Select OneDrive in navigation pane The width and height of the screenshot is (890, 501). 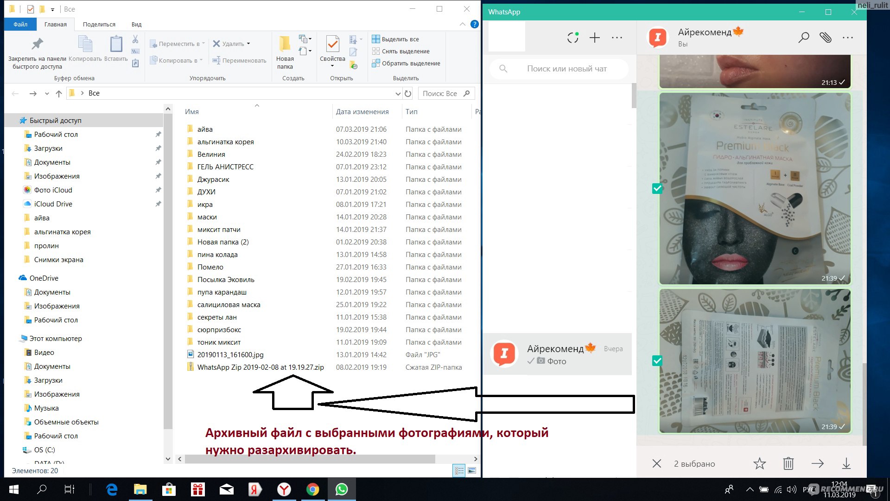[44, 278]
